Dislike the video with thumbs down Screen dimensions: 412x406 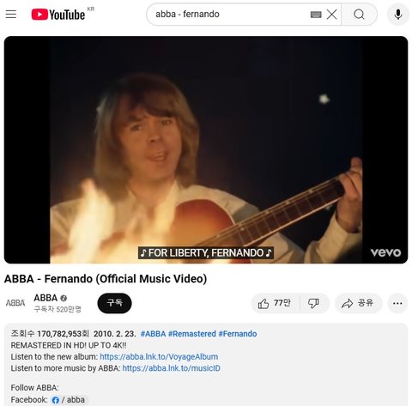pos(314,303)
